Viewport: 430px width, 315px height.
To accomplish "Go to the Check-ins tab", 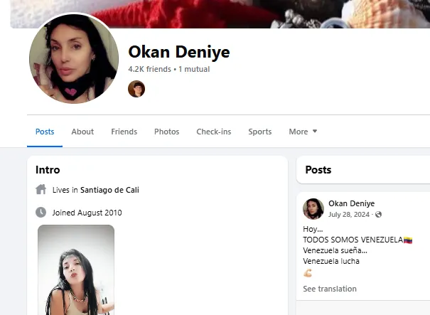I will (214, 132).
